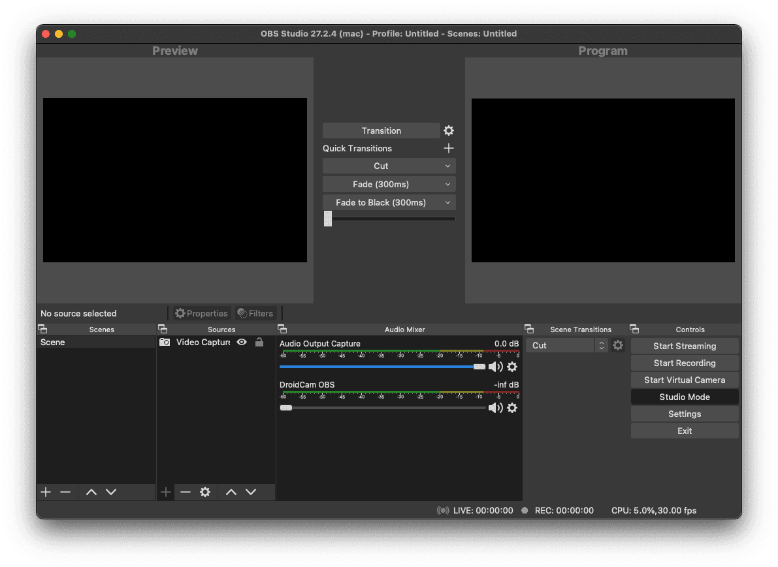
Task: Click the Transition button
Action: click(x=381, y=130)
